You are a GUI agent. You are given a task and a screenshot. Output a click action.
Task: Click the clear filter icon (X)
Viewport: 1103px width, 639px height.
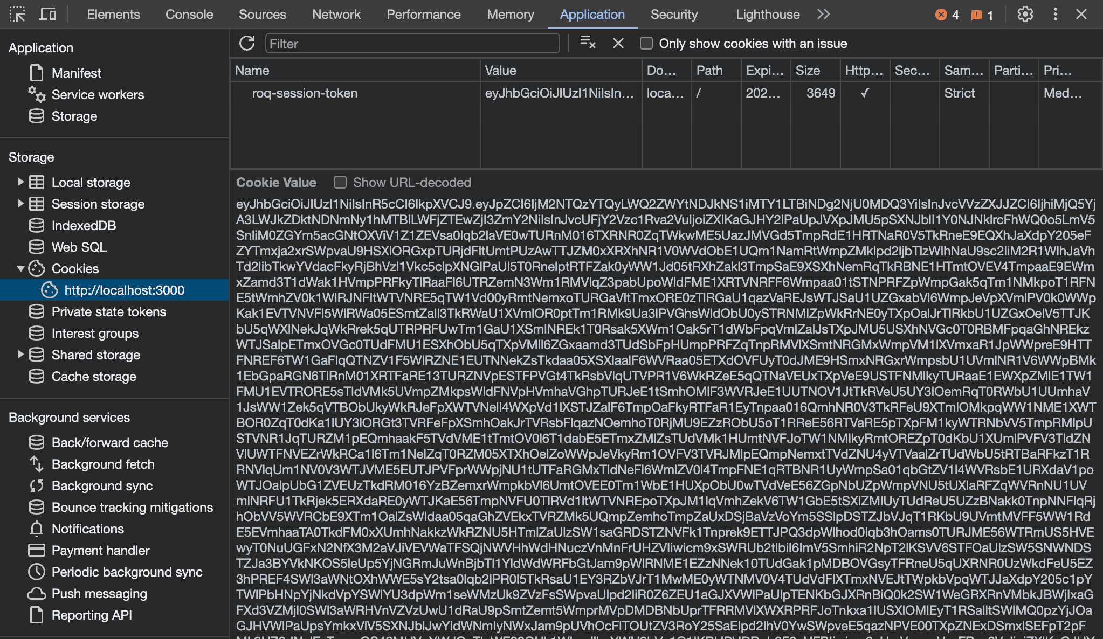pos(617,43)
